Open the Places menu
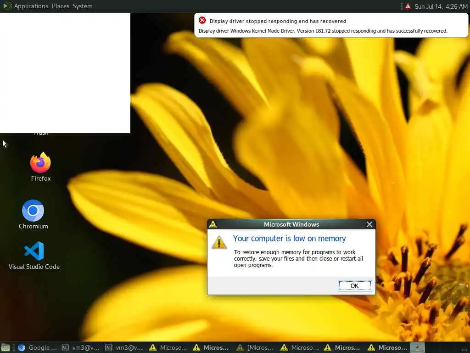This screenshot has width=470, height=353. click(60, 6)
